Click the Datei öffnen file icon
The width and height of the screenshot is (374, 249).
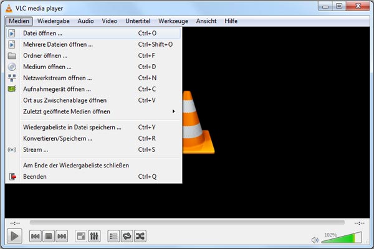coord(12,33)
